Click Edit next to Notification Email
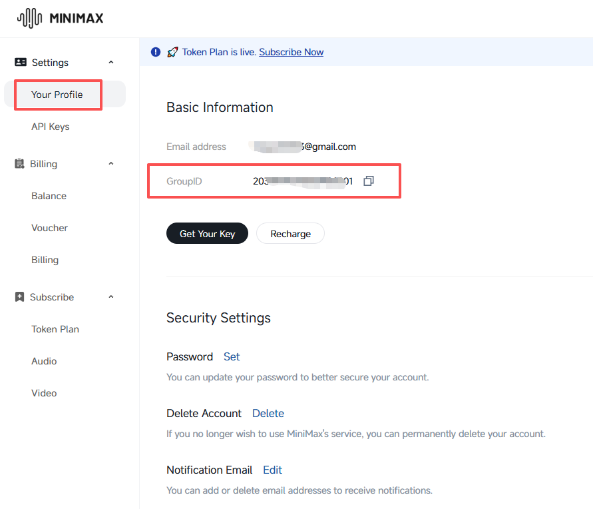Screen dimensions: 593x509 [273, 470]
